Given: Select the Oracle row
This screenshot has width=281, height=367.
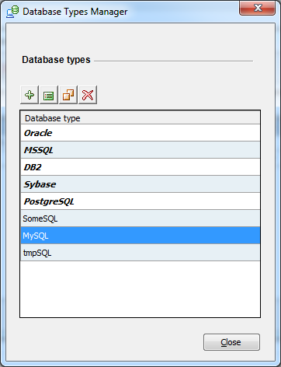Looking at the screenshot, I should tap(140, 133).
